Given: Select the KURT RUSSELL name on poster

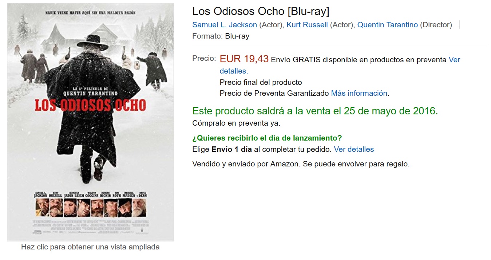Looking at the screenshot, I should pyautogui.click(x=56, y=194).
